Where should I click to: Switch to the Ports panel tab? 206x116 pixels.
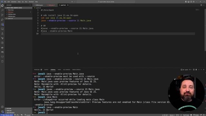pyautogui.click(x=59, y=70)
